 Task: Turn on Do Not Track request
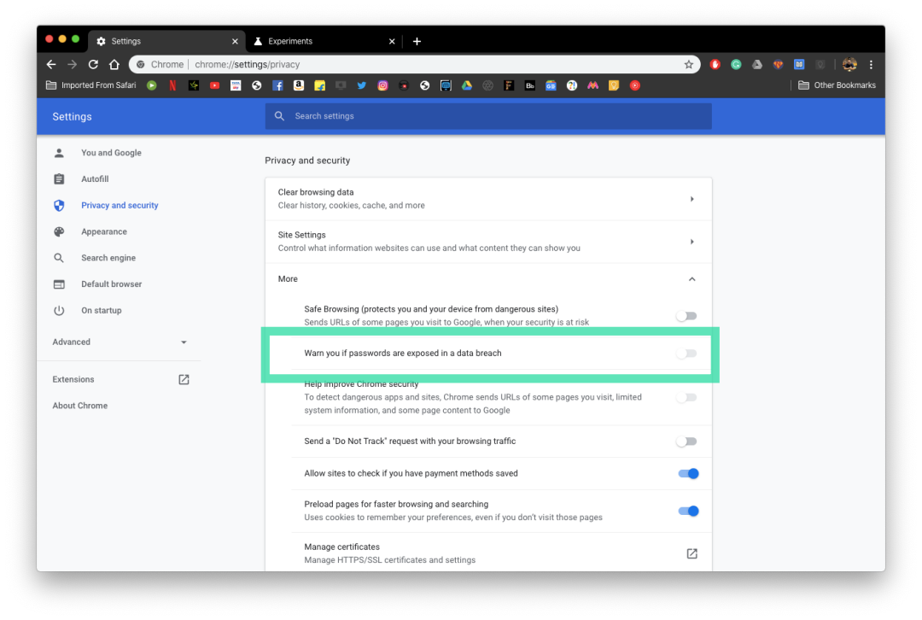(x=686, y=442)
